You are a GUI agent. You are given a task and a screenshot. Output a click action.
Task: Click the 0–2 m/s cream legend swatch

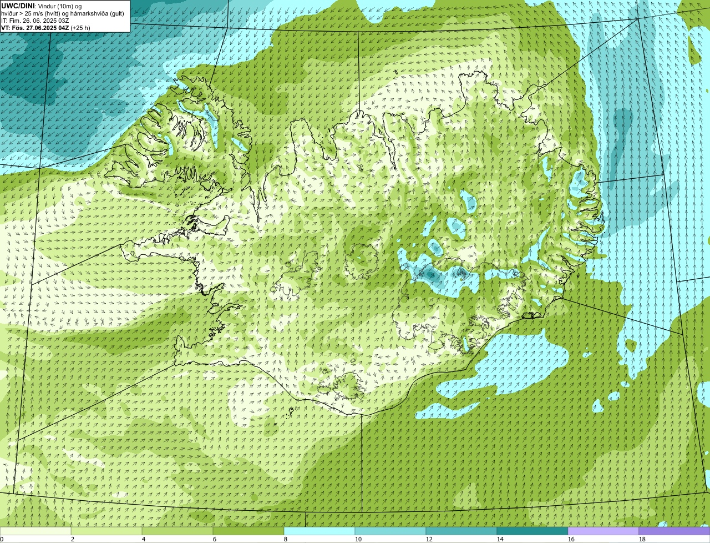[35, 531]
